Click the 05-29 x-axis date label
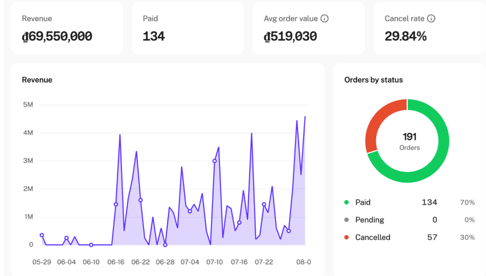 [41, 262]
